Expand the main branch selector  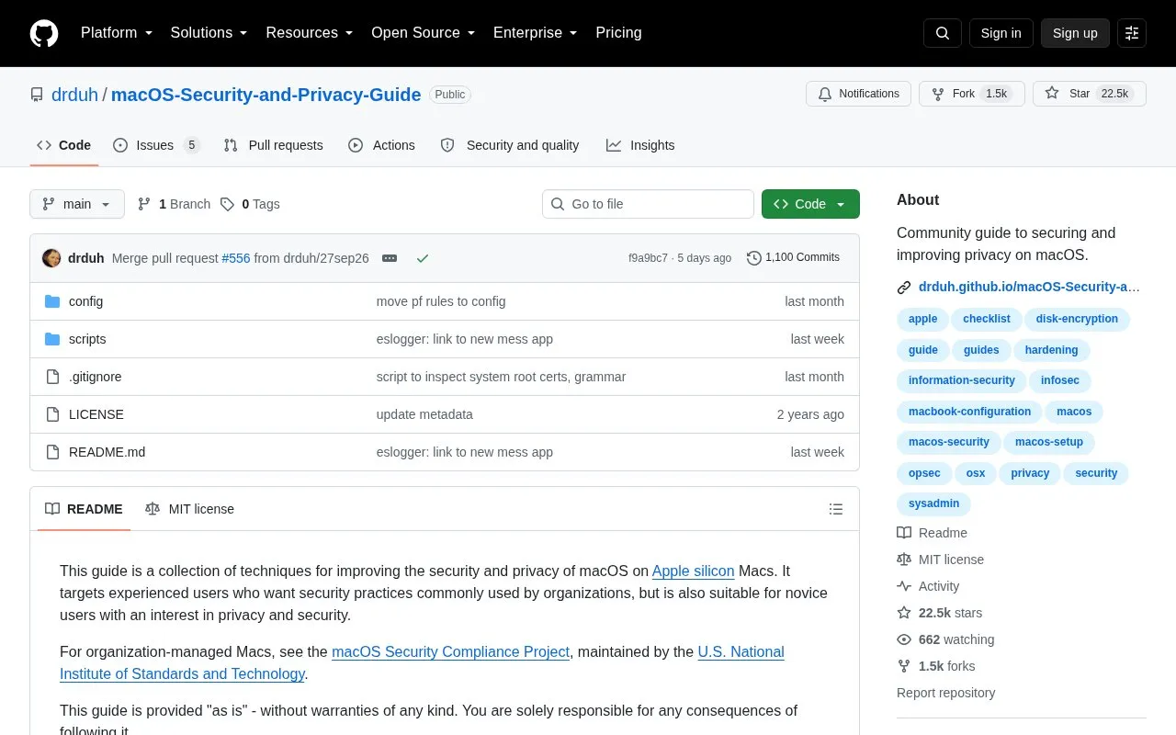77,204
